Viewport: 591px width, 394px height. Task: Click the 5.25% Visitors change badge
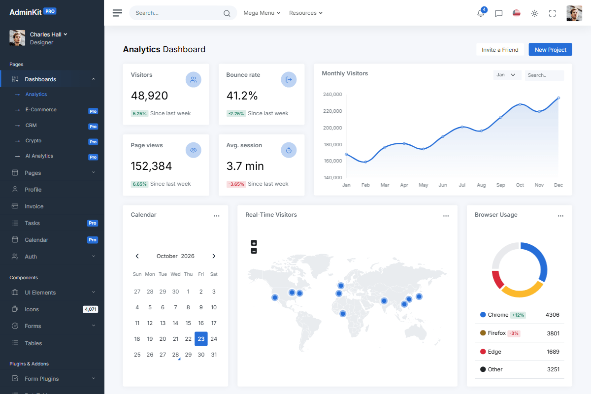[x=139, y=114]
